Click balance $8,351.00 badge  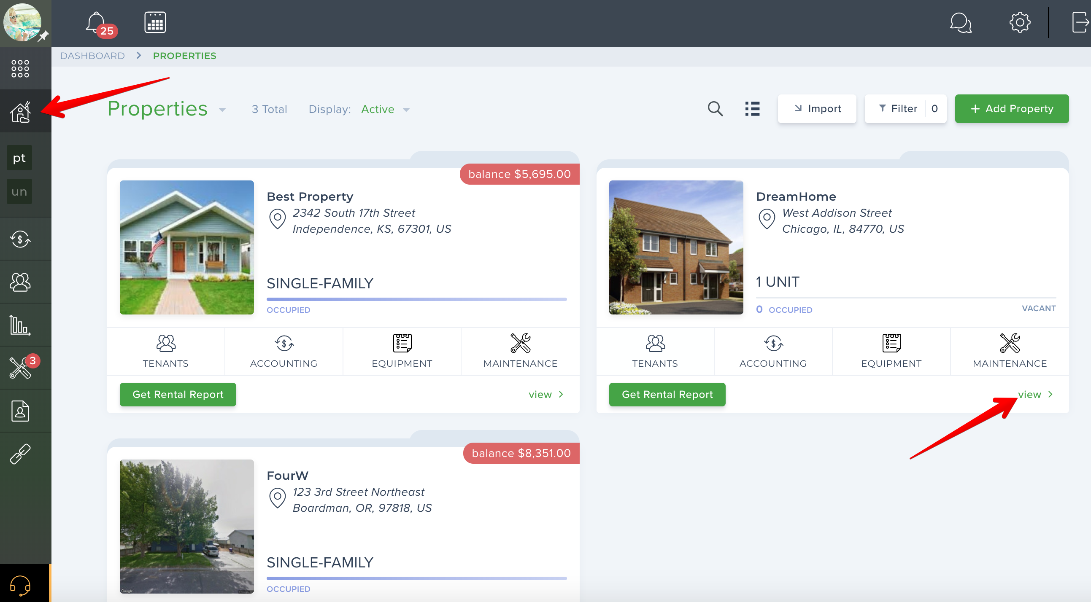[x=521, y=453]
